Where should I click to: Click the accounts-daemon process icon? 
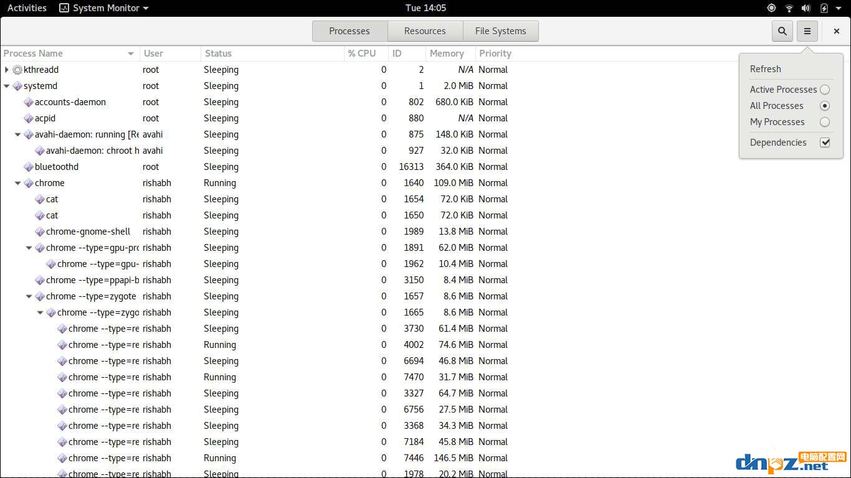click(29, 102)
